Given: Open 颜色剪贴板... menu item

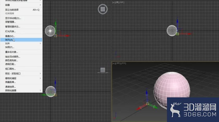Looking at the screenshot, I should tap(21, 60).
